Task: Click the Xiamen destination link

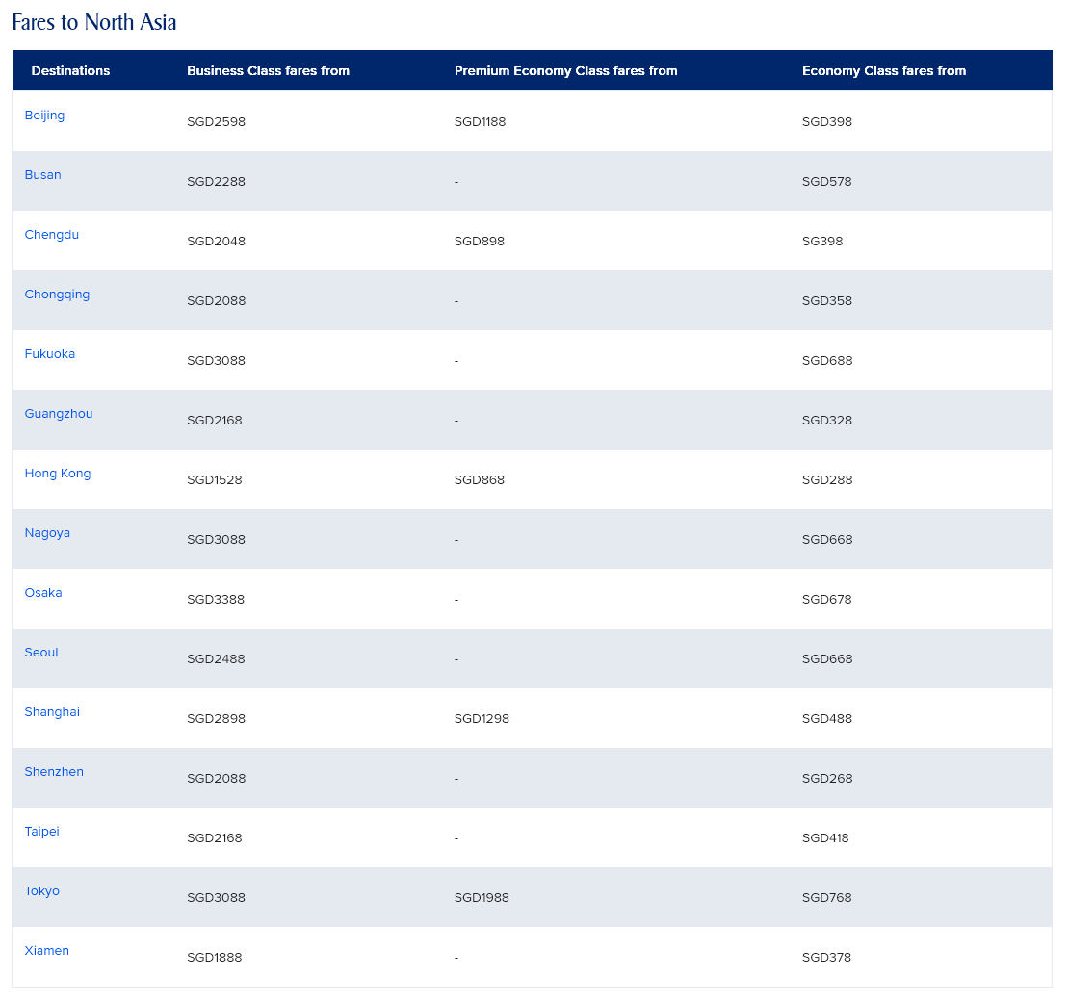Action: 47,951
